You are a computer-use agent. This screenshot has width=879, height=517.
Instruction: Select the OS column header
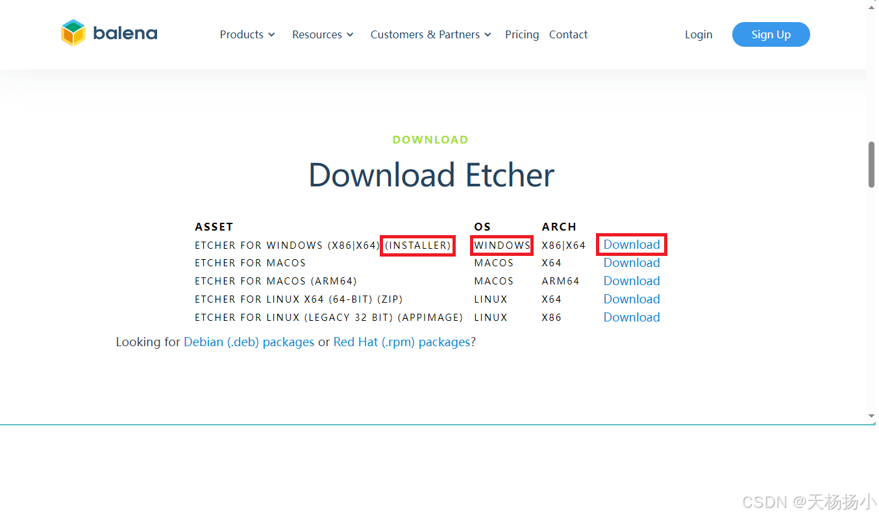coord(482,227)
